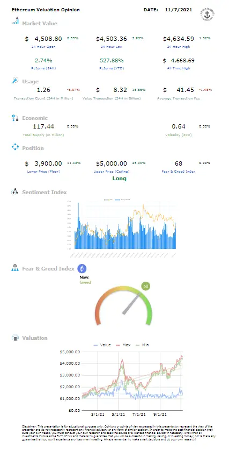Click the Market Value heading

pos(40,24)
